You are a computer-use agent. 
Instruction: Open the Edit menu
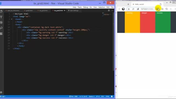(108, 7)
